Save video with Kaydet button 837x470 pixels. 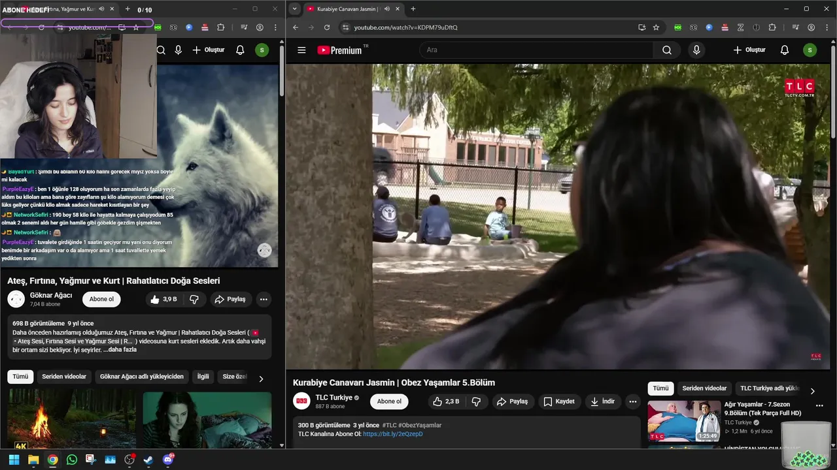(x=559, y=401)
